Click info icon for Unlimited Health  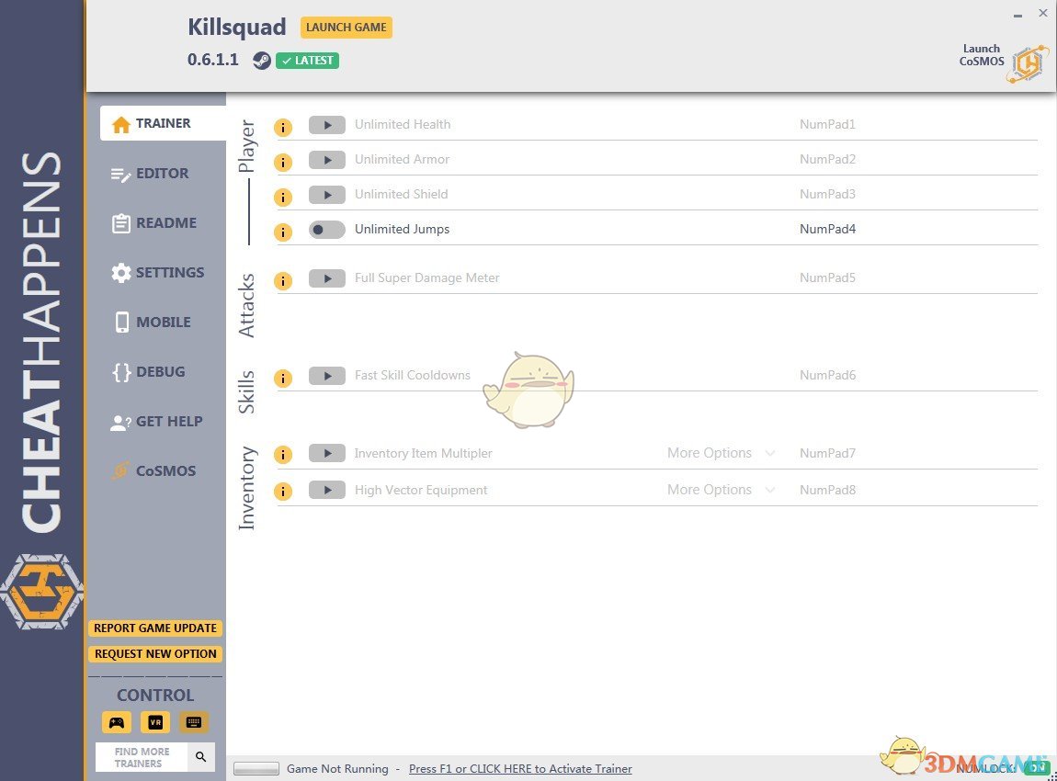(283, 127)
